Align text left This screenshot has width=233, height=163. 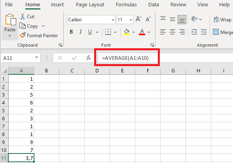pyautogui.click(x=163, y=32)
